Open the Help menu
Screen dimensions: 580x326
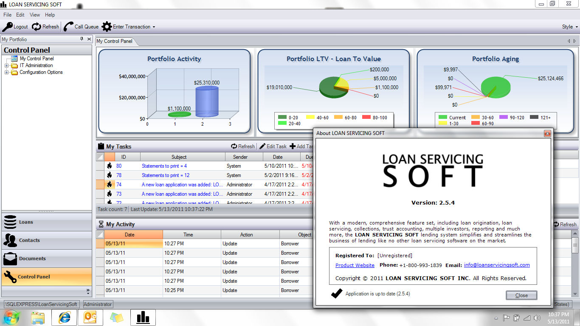coord(50,15)
